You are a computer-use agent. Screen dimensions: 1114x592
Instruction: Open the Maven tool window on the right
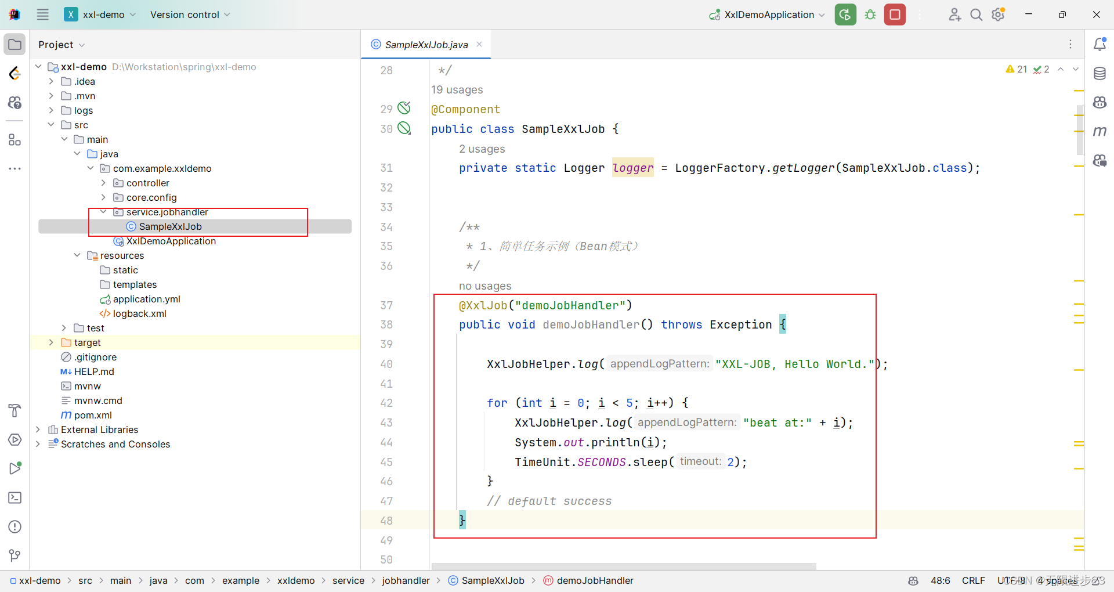pos(1101,131)
